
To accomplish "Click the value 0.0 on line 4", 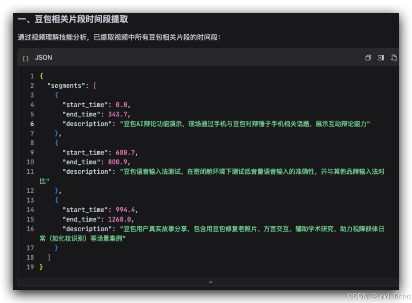I will (x=121, y=105).
